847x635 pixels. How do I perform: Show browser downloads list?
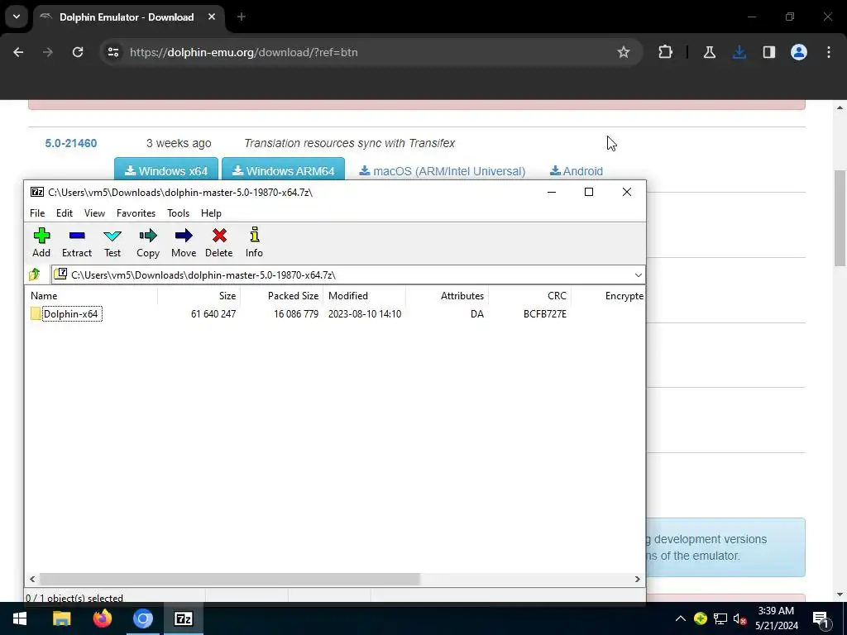coord(739,52)
